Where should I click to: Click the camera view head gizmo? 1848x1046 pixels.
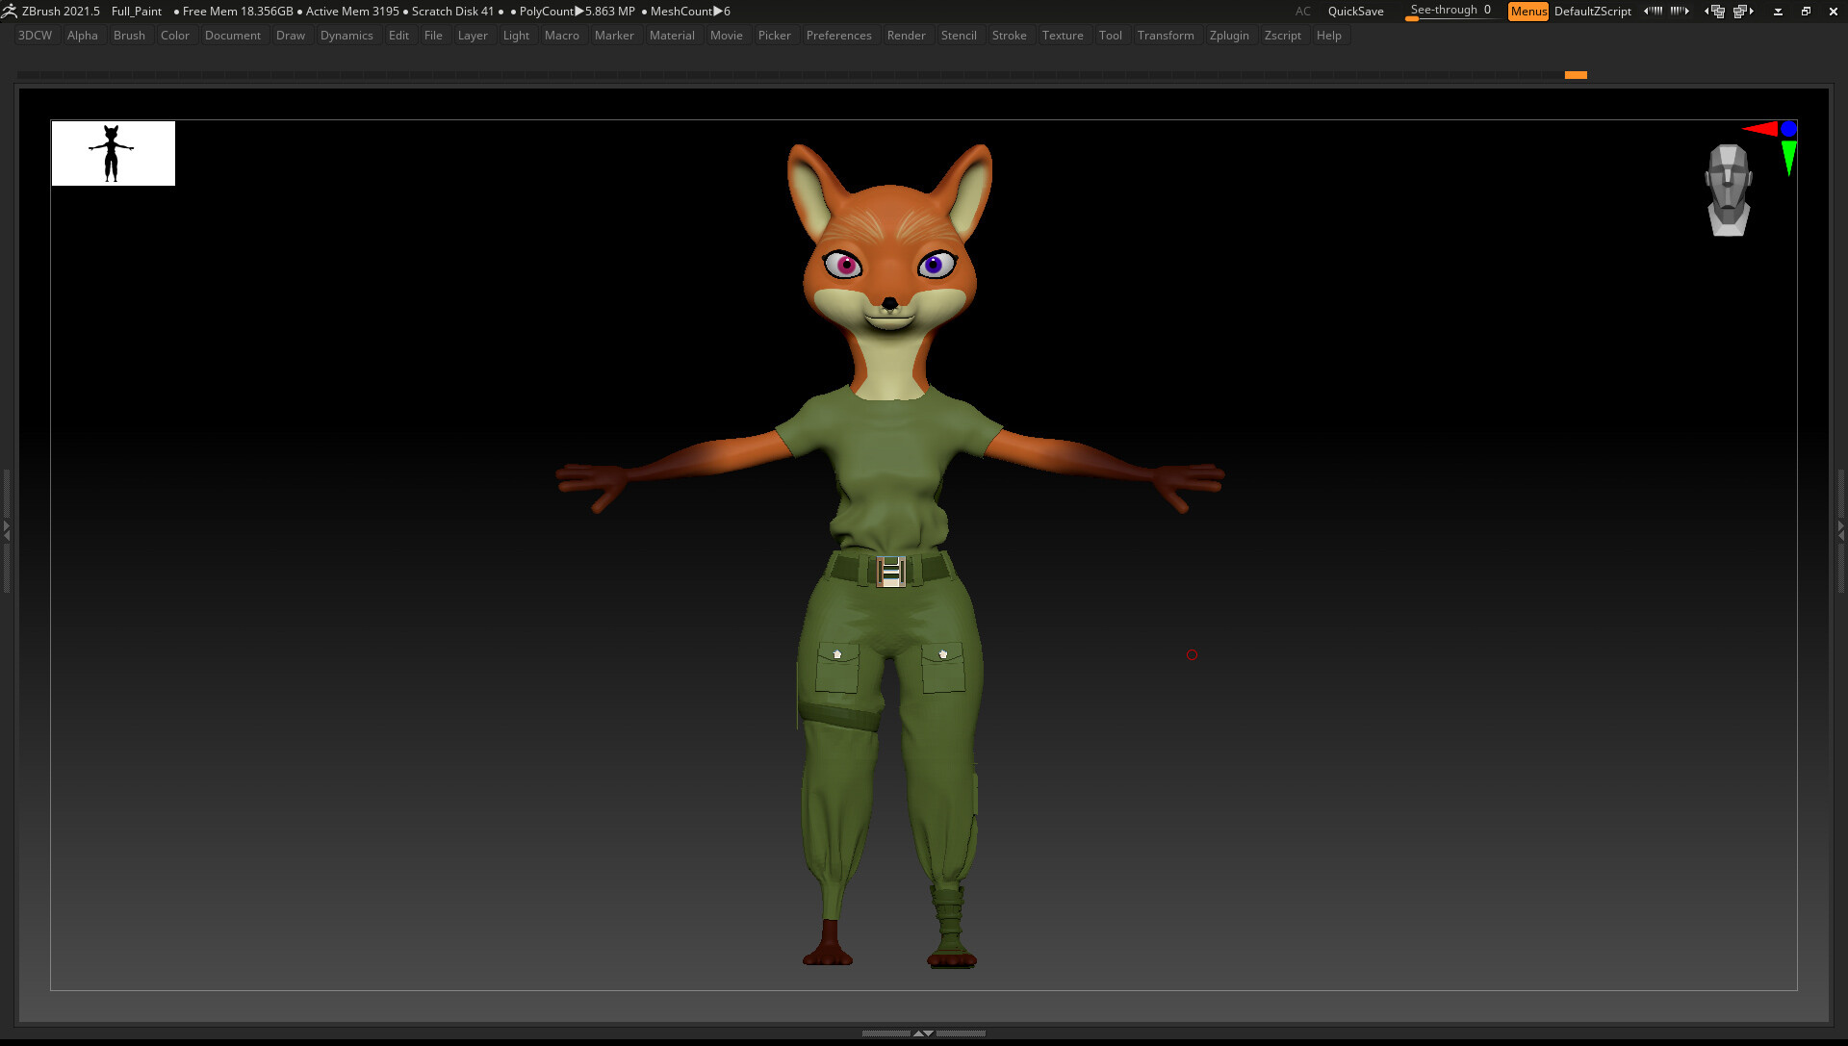(1728, 190)
